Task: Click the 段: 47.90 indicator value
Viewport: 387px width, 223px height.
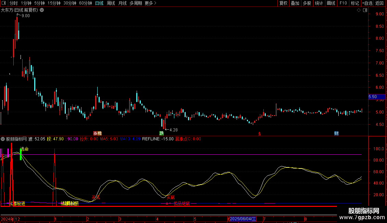Action: tap(55, 139)
